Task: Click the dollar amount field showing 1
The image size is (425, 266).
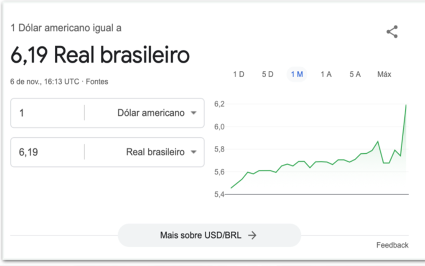Action: tap(48, 113)
